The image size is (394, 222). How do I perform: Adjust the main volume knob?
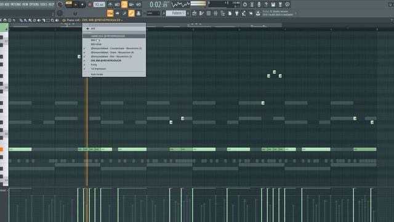click(x=60, y=4)
